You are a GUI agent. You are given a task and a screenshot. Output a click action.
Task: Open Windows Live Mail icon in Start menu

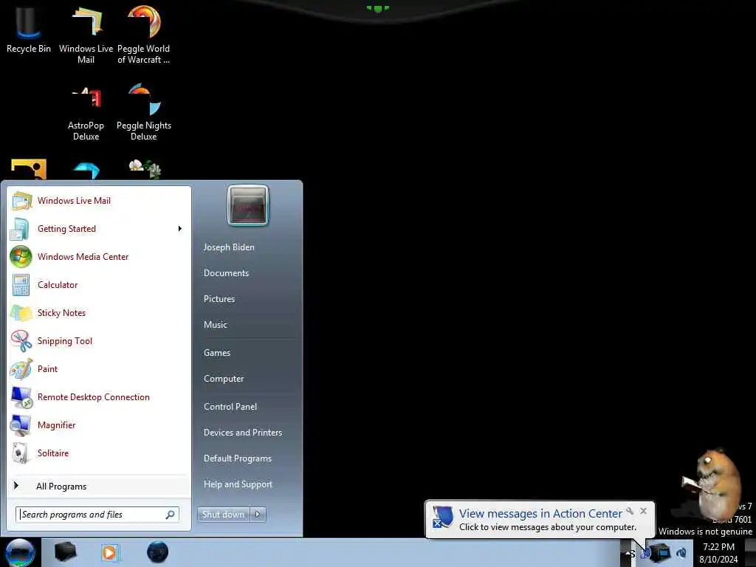point(21,201)
